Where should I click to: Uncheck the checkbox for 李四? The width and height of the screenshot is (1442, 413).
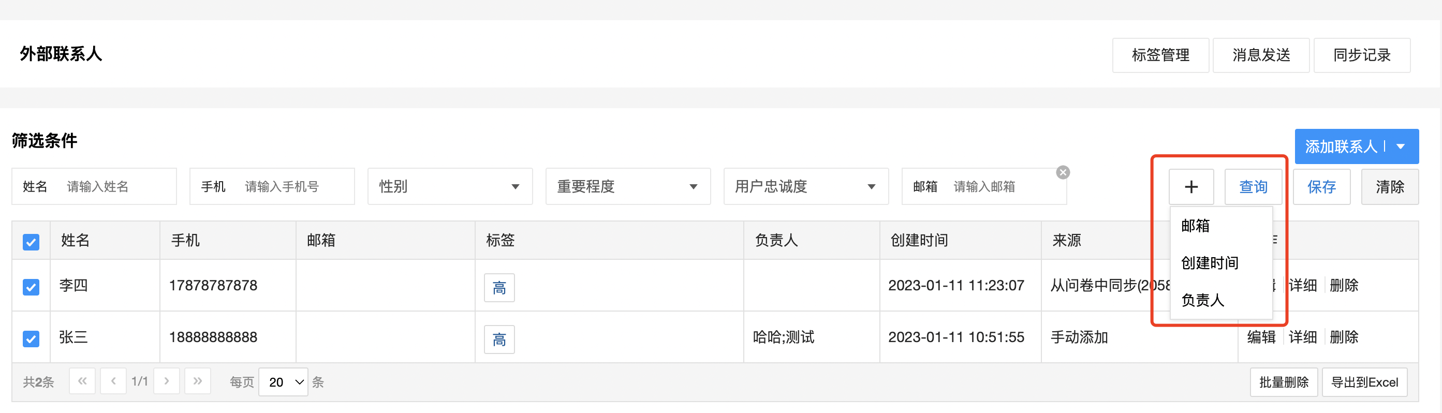(31, 287)
